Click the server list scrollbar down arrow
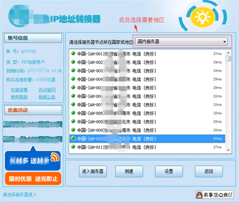Viewport: 239px width, 203px height. [228, 150]
